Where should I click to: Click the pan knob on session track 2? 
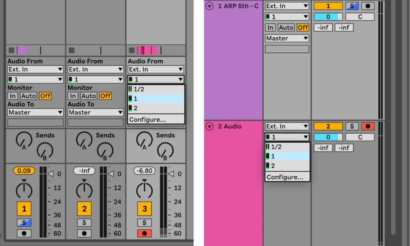[x=84, y=190]
